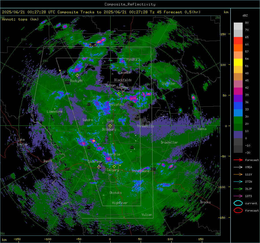
Task: Click the yellow diamond marker below Cochrane
Action: (99, 167)
